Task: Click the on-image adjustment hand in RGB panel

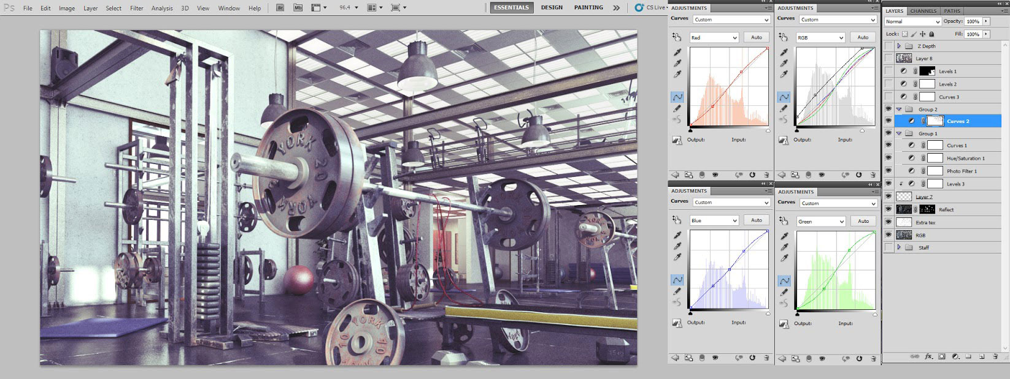Action: (x=783, y=37)
